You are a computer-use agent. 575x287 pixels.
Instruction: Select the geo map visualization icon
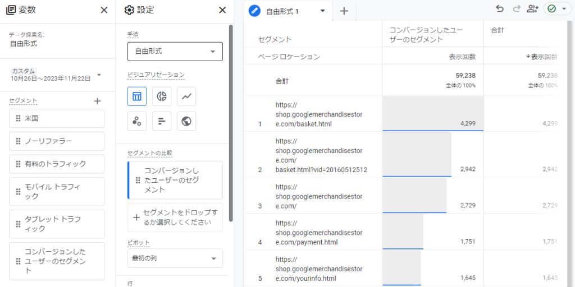(x=186, y=121)
